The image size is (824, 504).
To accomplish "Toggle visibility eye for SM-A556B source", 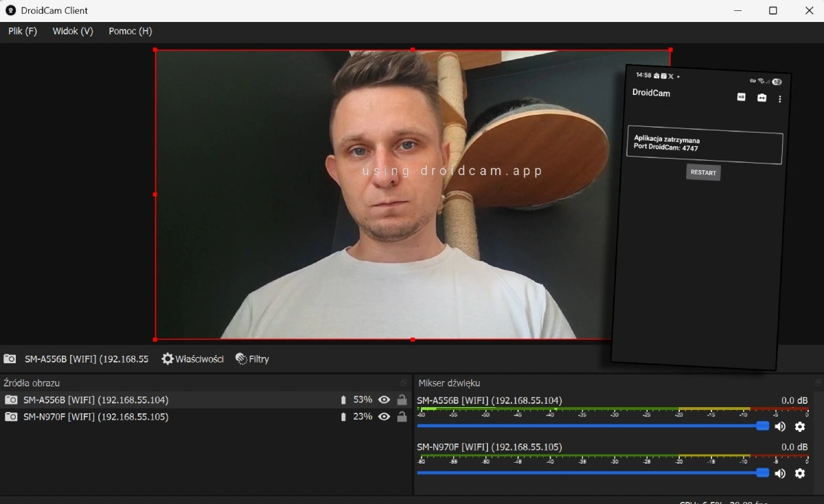I will coord(384,400).
